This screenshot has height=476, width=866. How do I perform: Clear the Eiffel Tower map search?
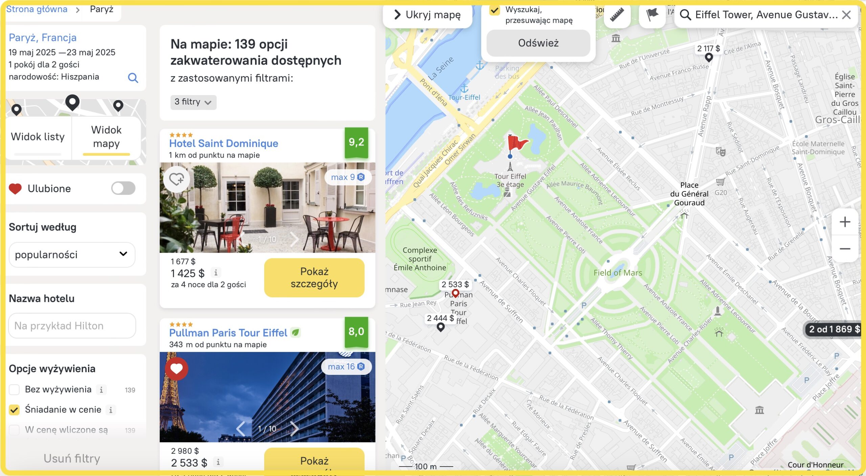tap(846, 15)
